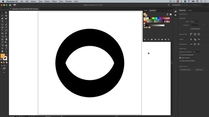Open Discover lightbulb icon
The width and height of the screenshot is (209, 117).
[169, 5]
